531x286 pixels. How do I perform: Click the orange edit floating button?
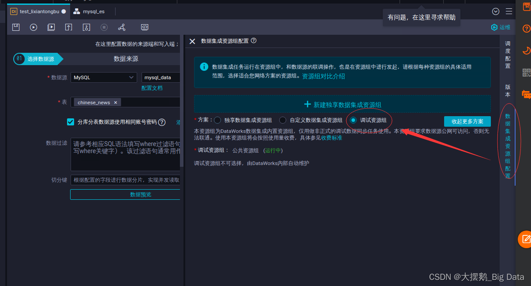coord(525,239)
